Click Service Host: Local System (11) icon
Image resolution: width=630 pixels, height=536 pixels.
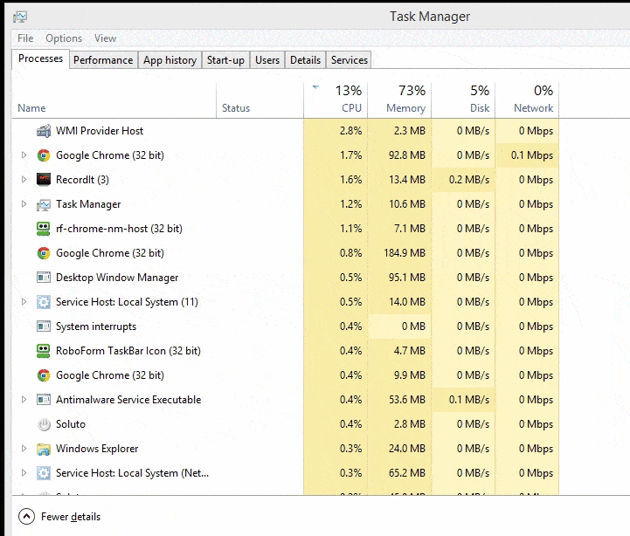click(x=44, y=302)
